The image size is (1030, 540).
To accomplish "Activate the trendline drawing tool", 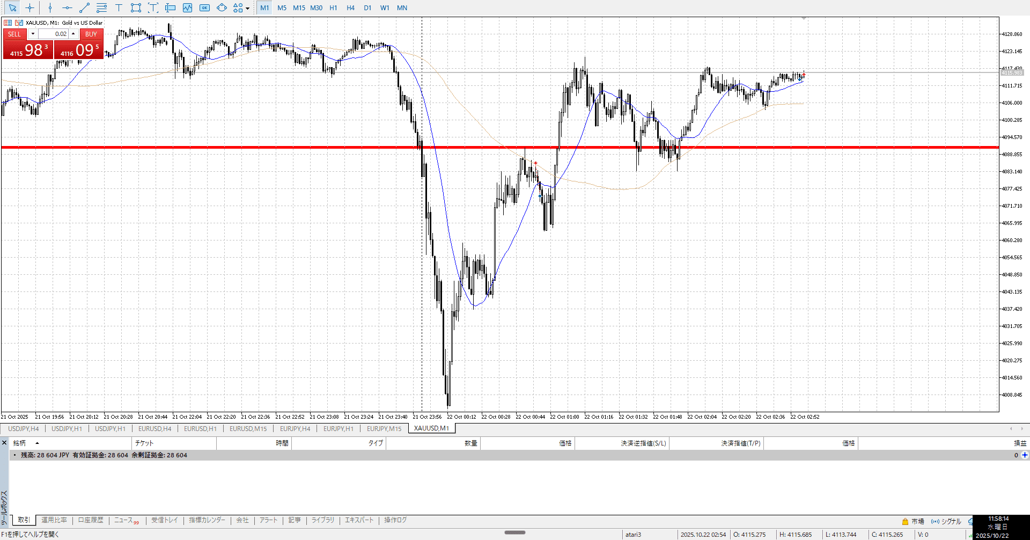I will tap(84, 8).
